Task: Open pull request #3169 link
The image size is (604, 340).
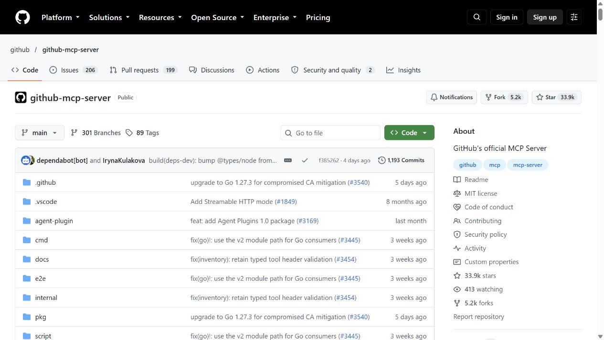Action: click(307, 221)
